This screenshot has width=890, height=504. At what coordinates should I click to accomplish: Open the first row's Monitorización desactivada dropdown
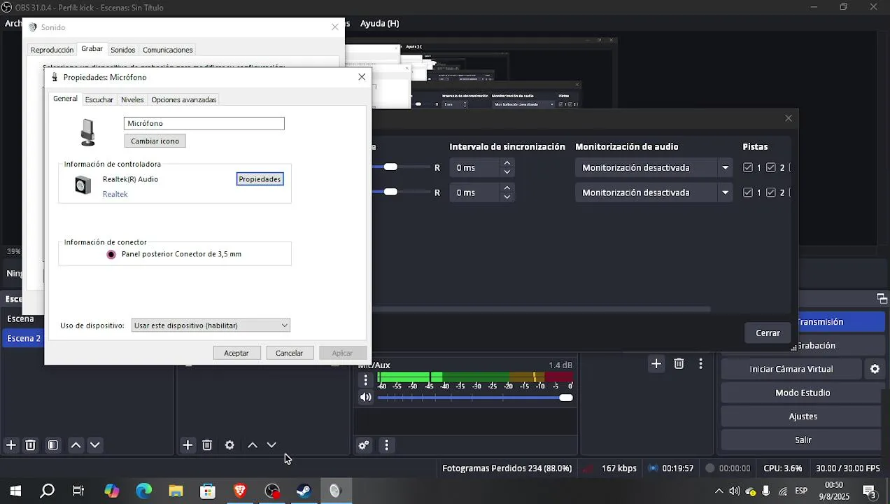654,167
